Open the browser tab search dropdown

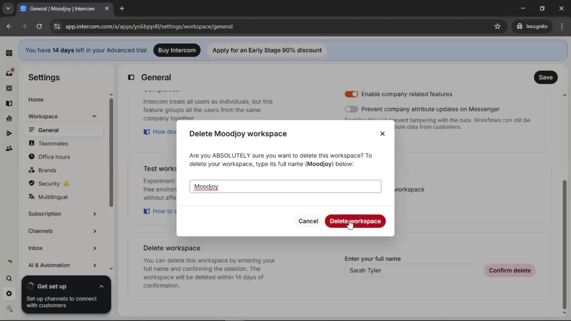[x=8, y=8]
